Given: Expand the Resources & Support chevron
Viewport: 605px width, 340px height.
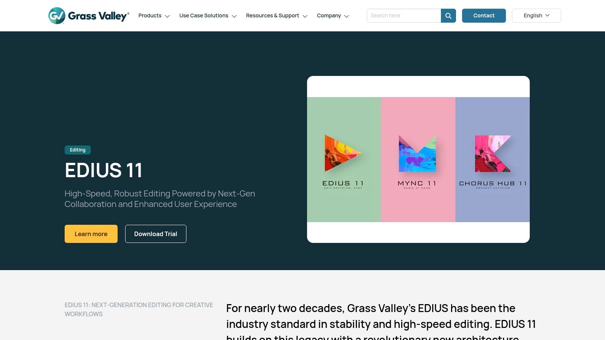Looking at the screenshot, I should tap(305, 16).
